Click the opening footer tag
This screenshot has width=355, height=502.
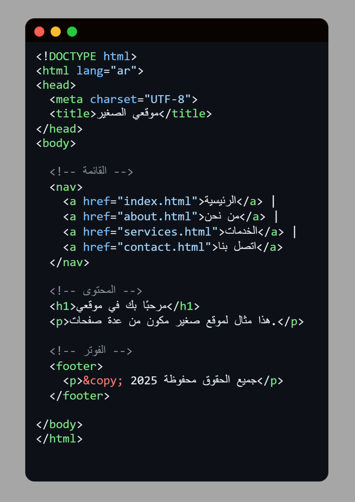tap(76, 366)
